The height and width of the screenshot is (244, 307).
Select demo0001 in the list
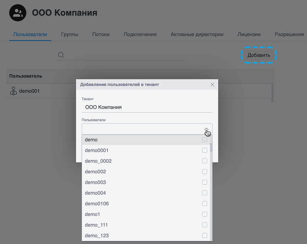pos(146,150)
